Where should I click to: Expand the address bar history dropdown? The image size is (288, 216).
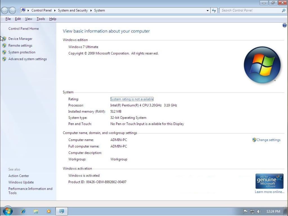pyautogui.click(x=207, y=10)
